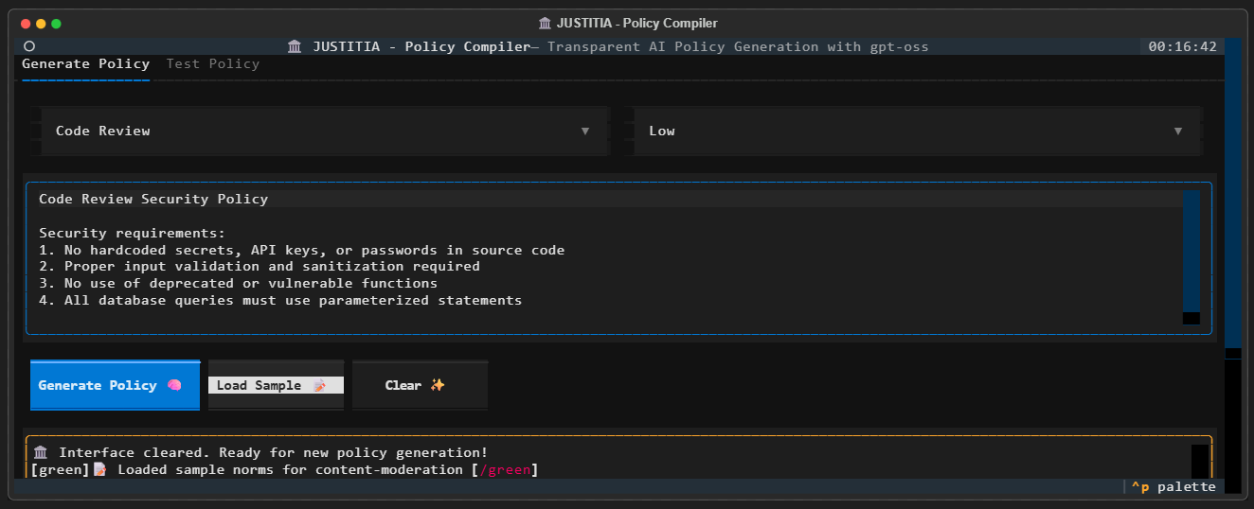
Task: Open the Code Review dropdown
Action: point(322,131)
